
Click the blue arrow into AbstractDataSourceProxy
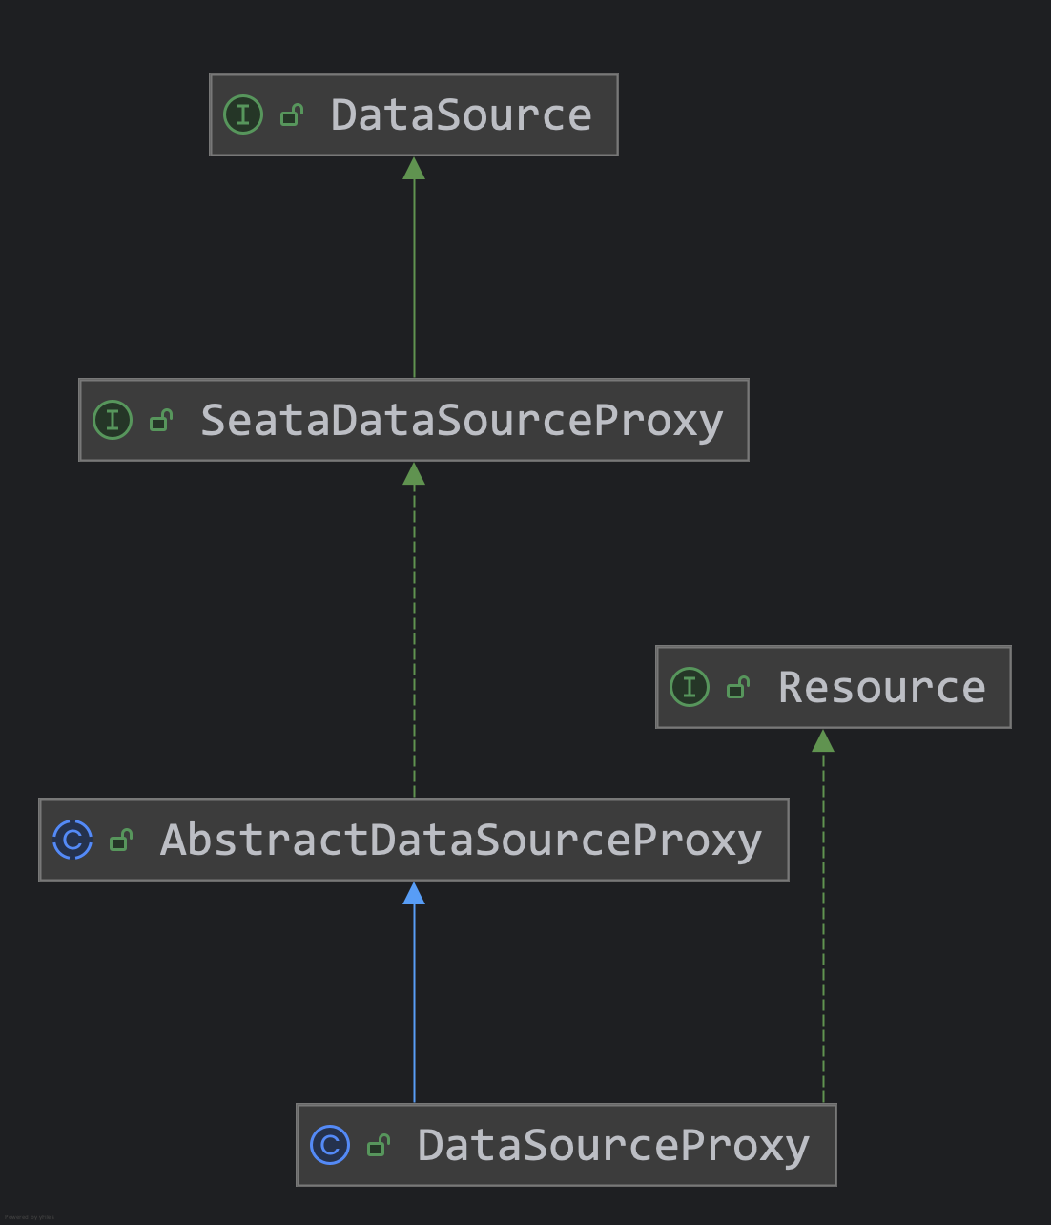point(414,992)
